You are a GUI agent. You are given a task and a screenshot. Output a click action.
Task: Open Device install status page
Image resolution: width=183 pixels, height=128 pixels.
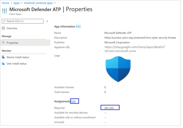coord(18,57)
